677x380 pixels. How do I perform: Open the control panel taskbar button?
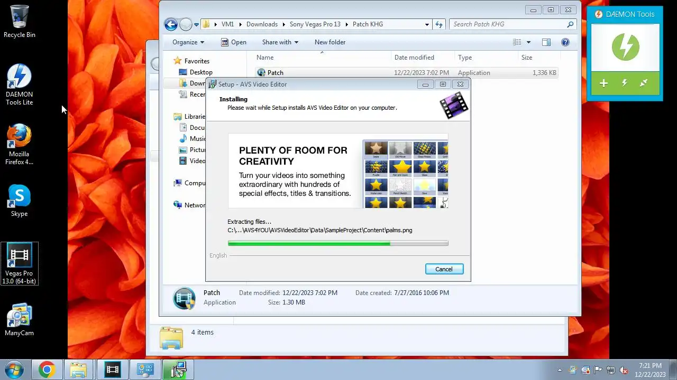tap(145, 370)
